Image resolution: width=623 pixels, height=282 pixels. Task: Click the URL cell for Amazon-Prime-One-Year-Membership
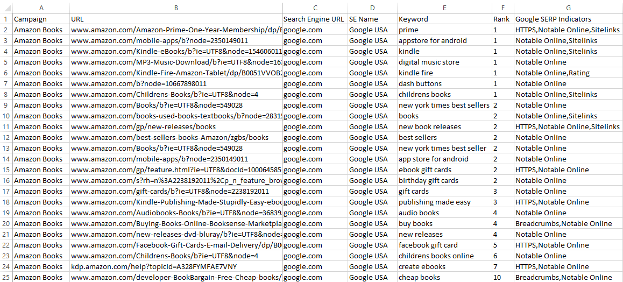coord(176,30)
